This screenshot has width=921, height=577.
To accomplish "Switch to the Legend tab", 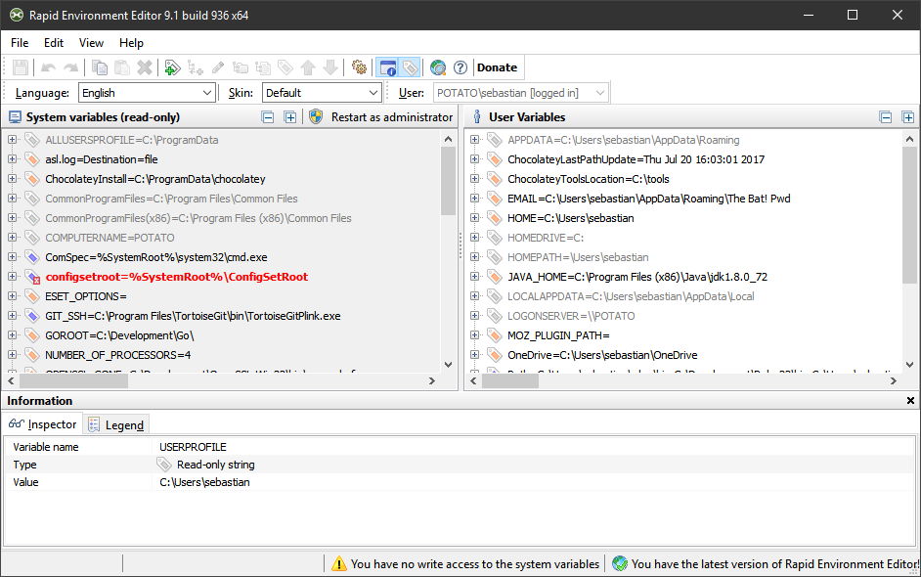I will pos(116,424).
